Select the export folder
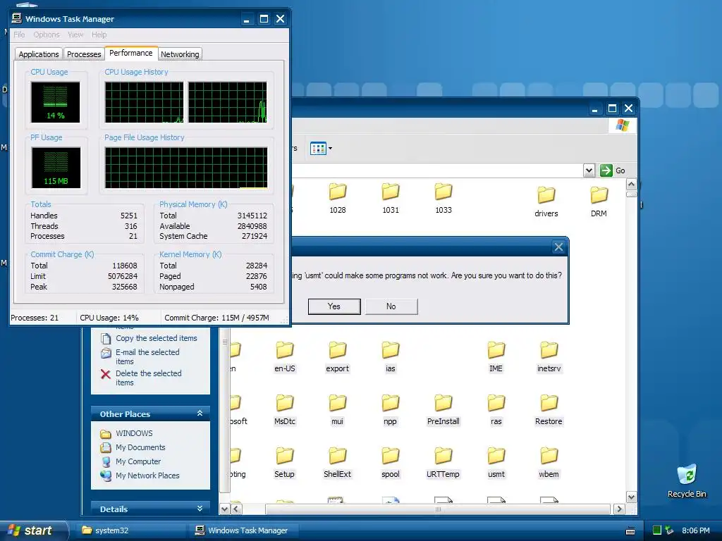722x541 pixels. click(x=338, y=356)
